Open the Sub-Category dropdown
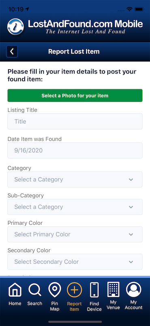 [x=75, y=207]
